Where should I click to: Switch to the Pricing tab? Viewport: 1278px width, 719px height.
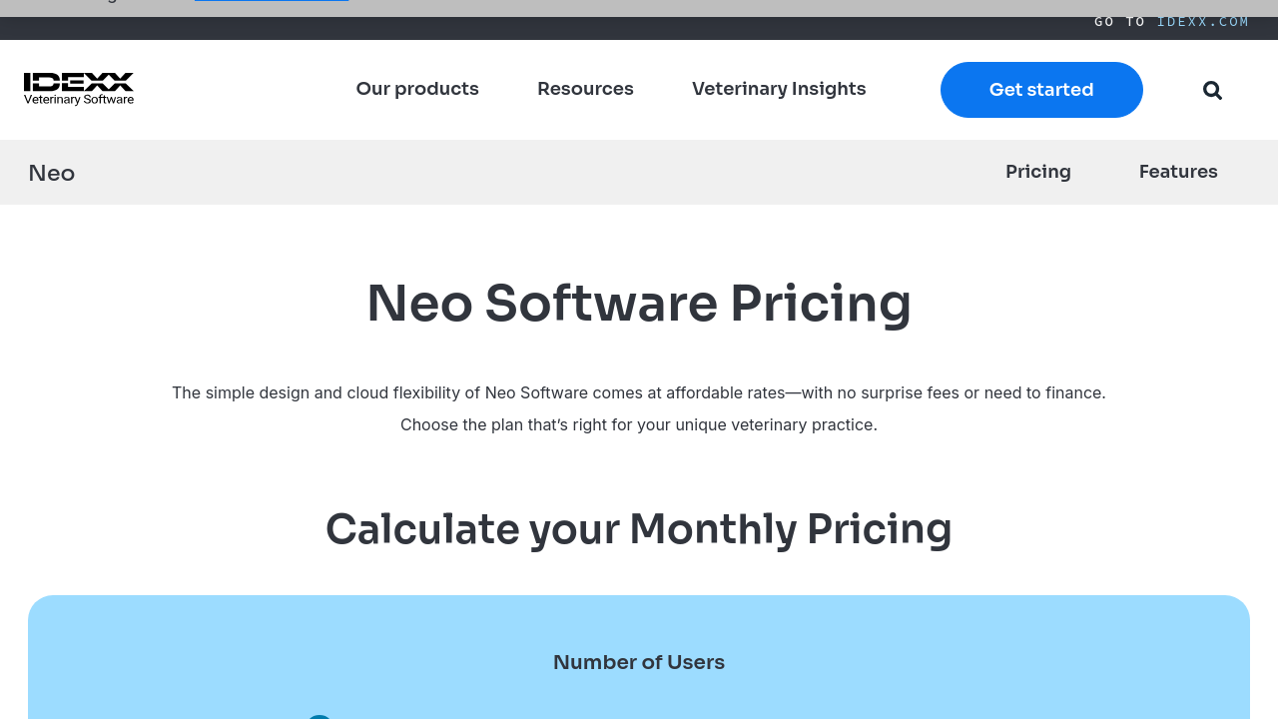click(x=1037, y=172)
